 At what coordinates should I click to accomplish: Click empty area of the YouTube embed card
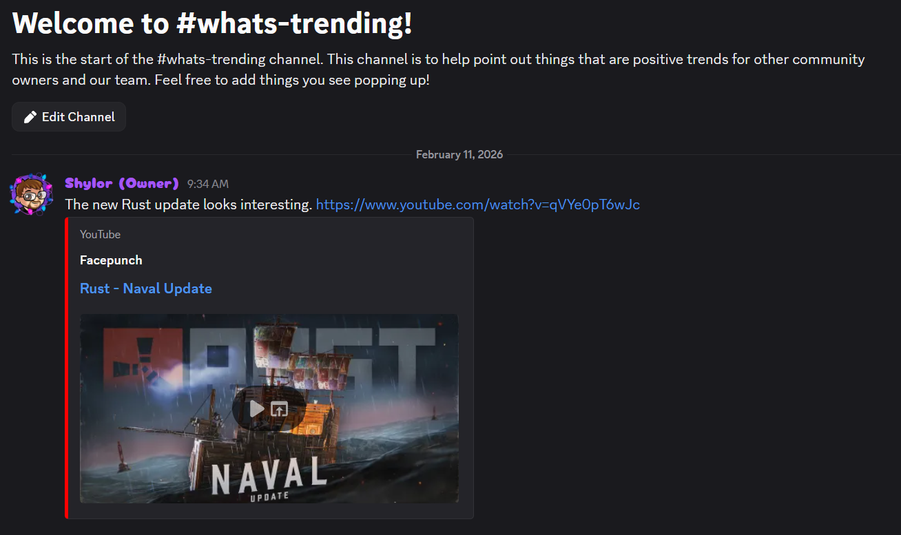(x=344, y=262)
